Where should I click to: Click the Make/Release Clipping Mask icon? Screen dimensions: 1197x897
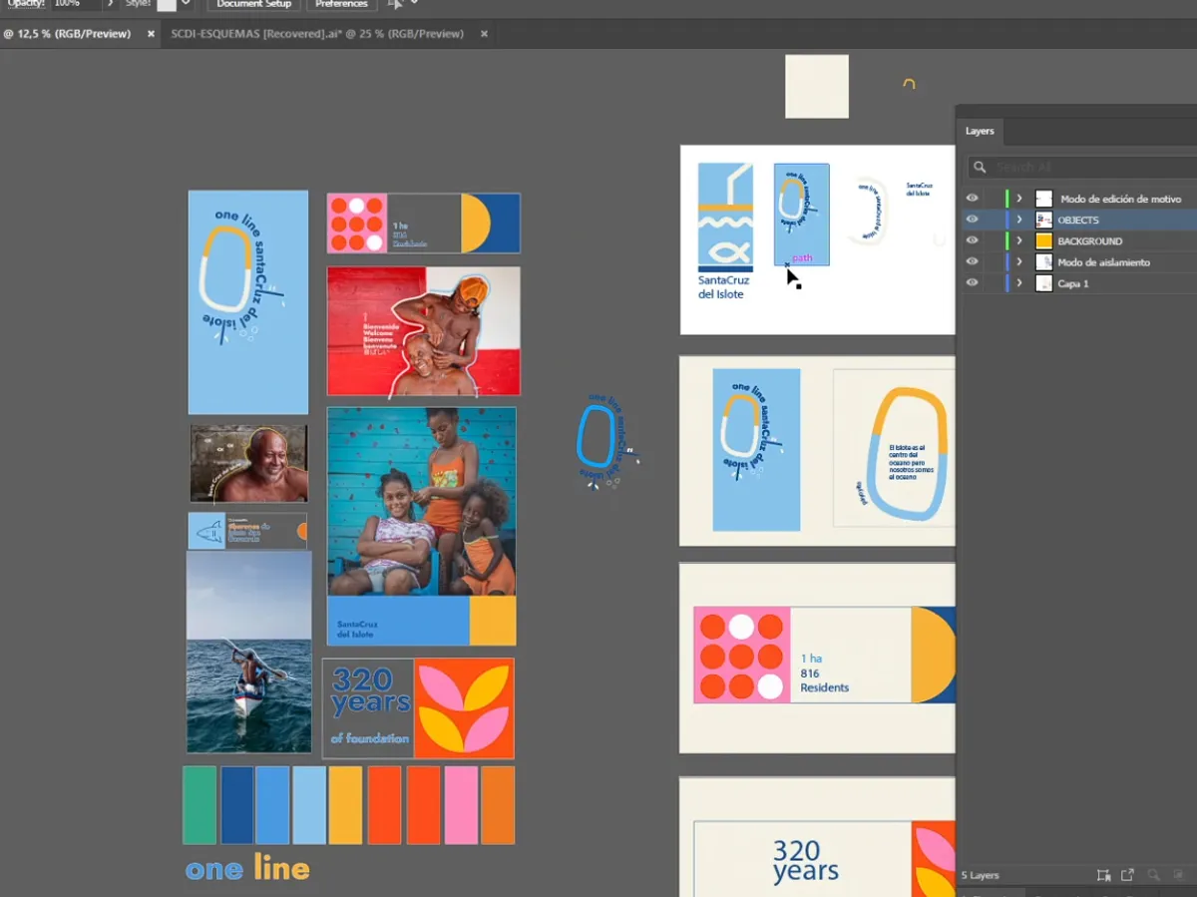coord(1178,875)
